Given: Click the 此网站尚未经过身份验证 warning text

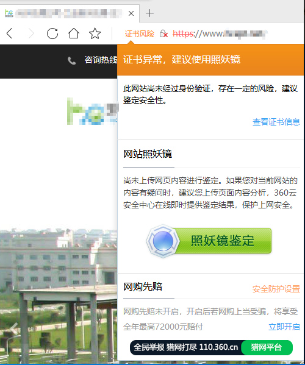Looking at the screenshot, I should (x=210, y=94).
